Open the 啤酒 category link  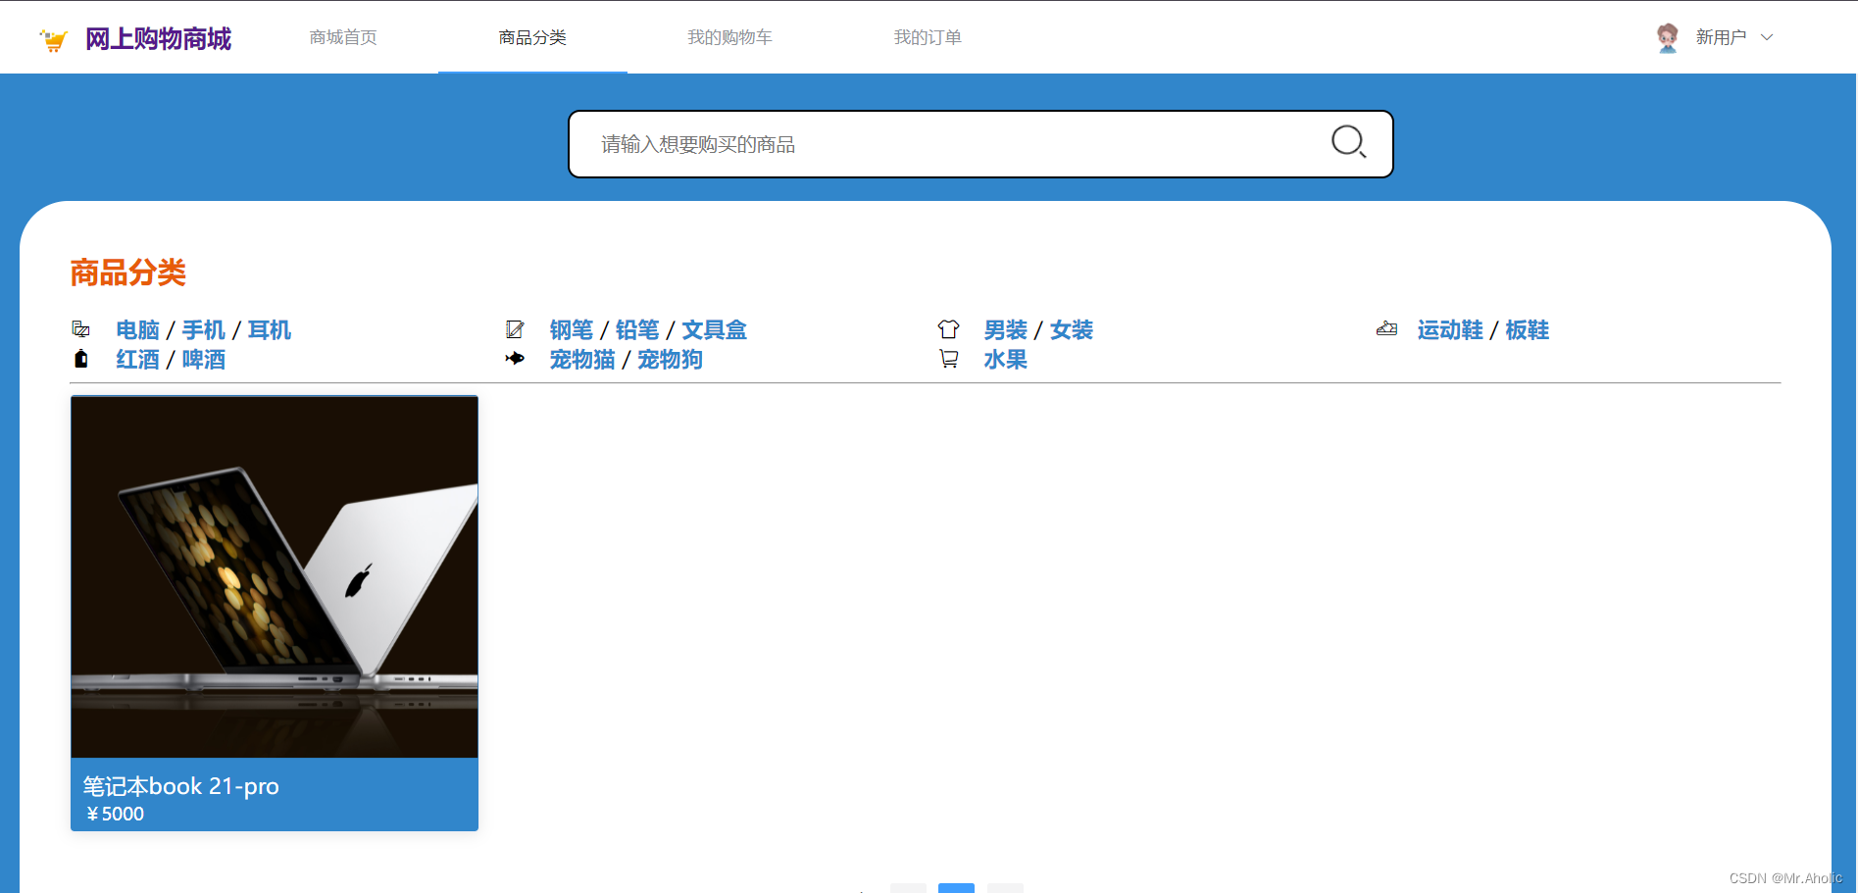pyautogui.click(x=203, y=359)
